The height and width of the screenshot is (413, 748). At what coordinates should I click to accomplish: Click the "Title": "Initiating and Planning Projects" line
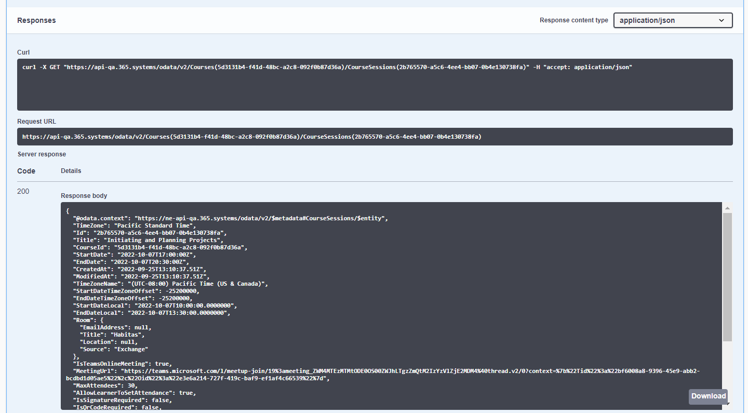tap(148, 240)
